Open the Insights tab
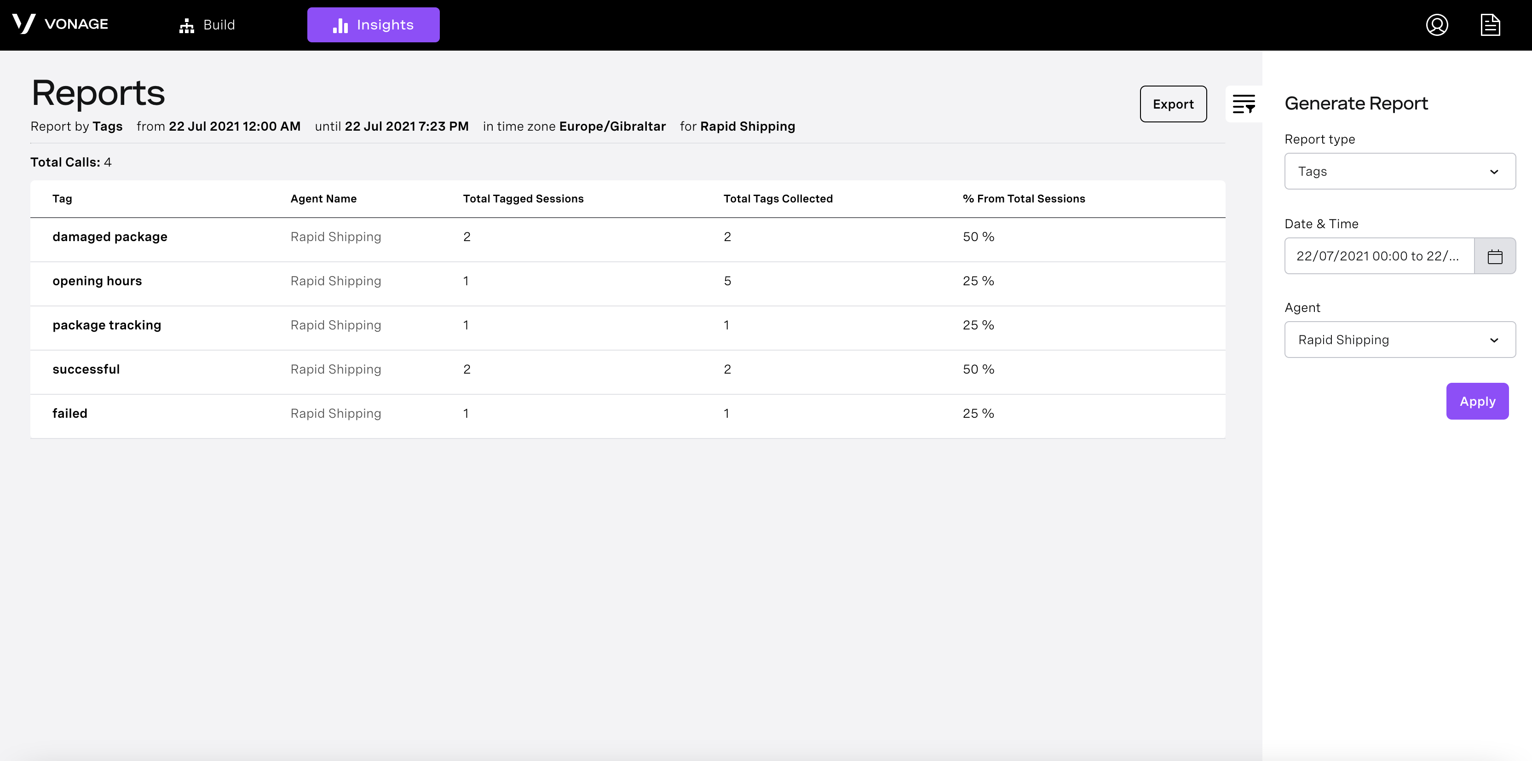This screenshot has height=761, width=1532. click(x=374, y=25)
